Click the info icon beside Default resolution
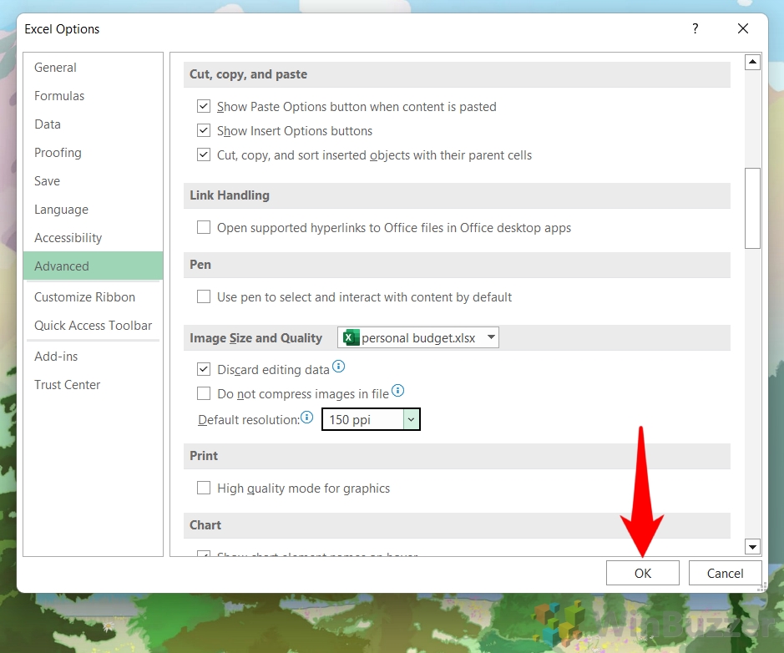 (x=307, y=417)
